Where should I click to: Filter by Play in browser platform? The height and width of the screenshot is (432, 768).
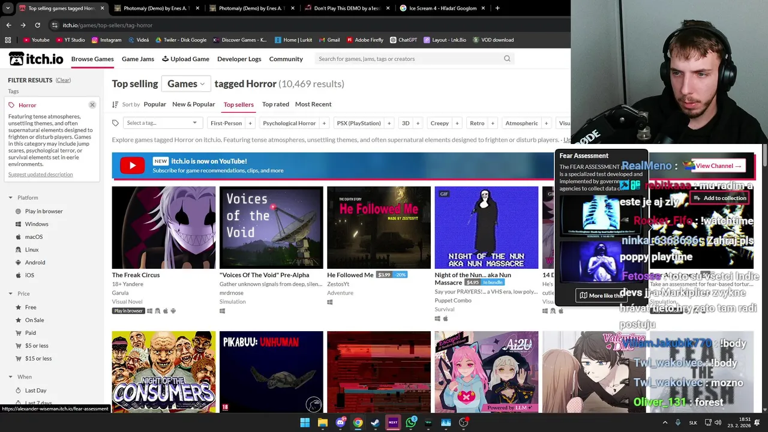44,211
